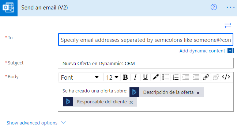Toggle bold formatting
The height and width of the screenshot is (131, 237).
point(125,77)
